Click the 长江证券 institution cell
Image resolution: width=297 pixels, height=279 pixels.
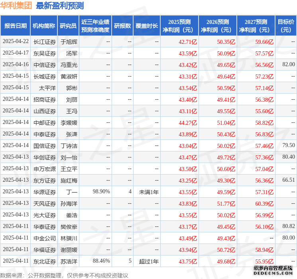pyautogui.click(x=45, y=42)
